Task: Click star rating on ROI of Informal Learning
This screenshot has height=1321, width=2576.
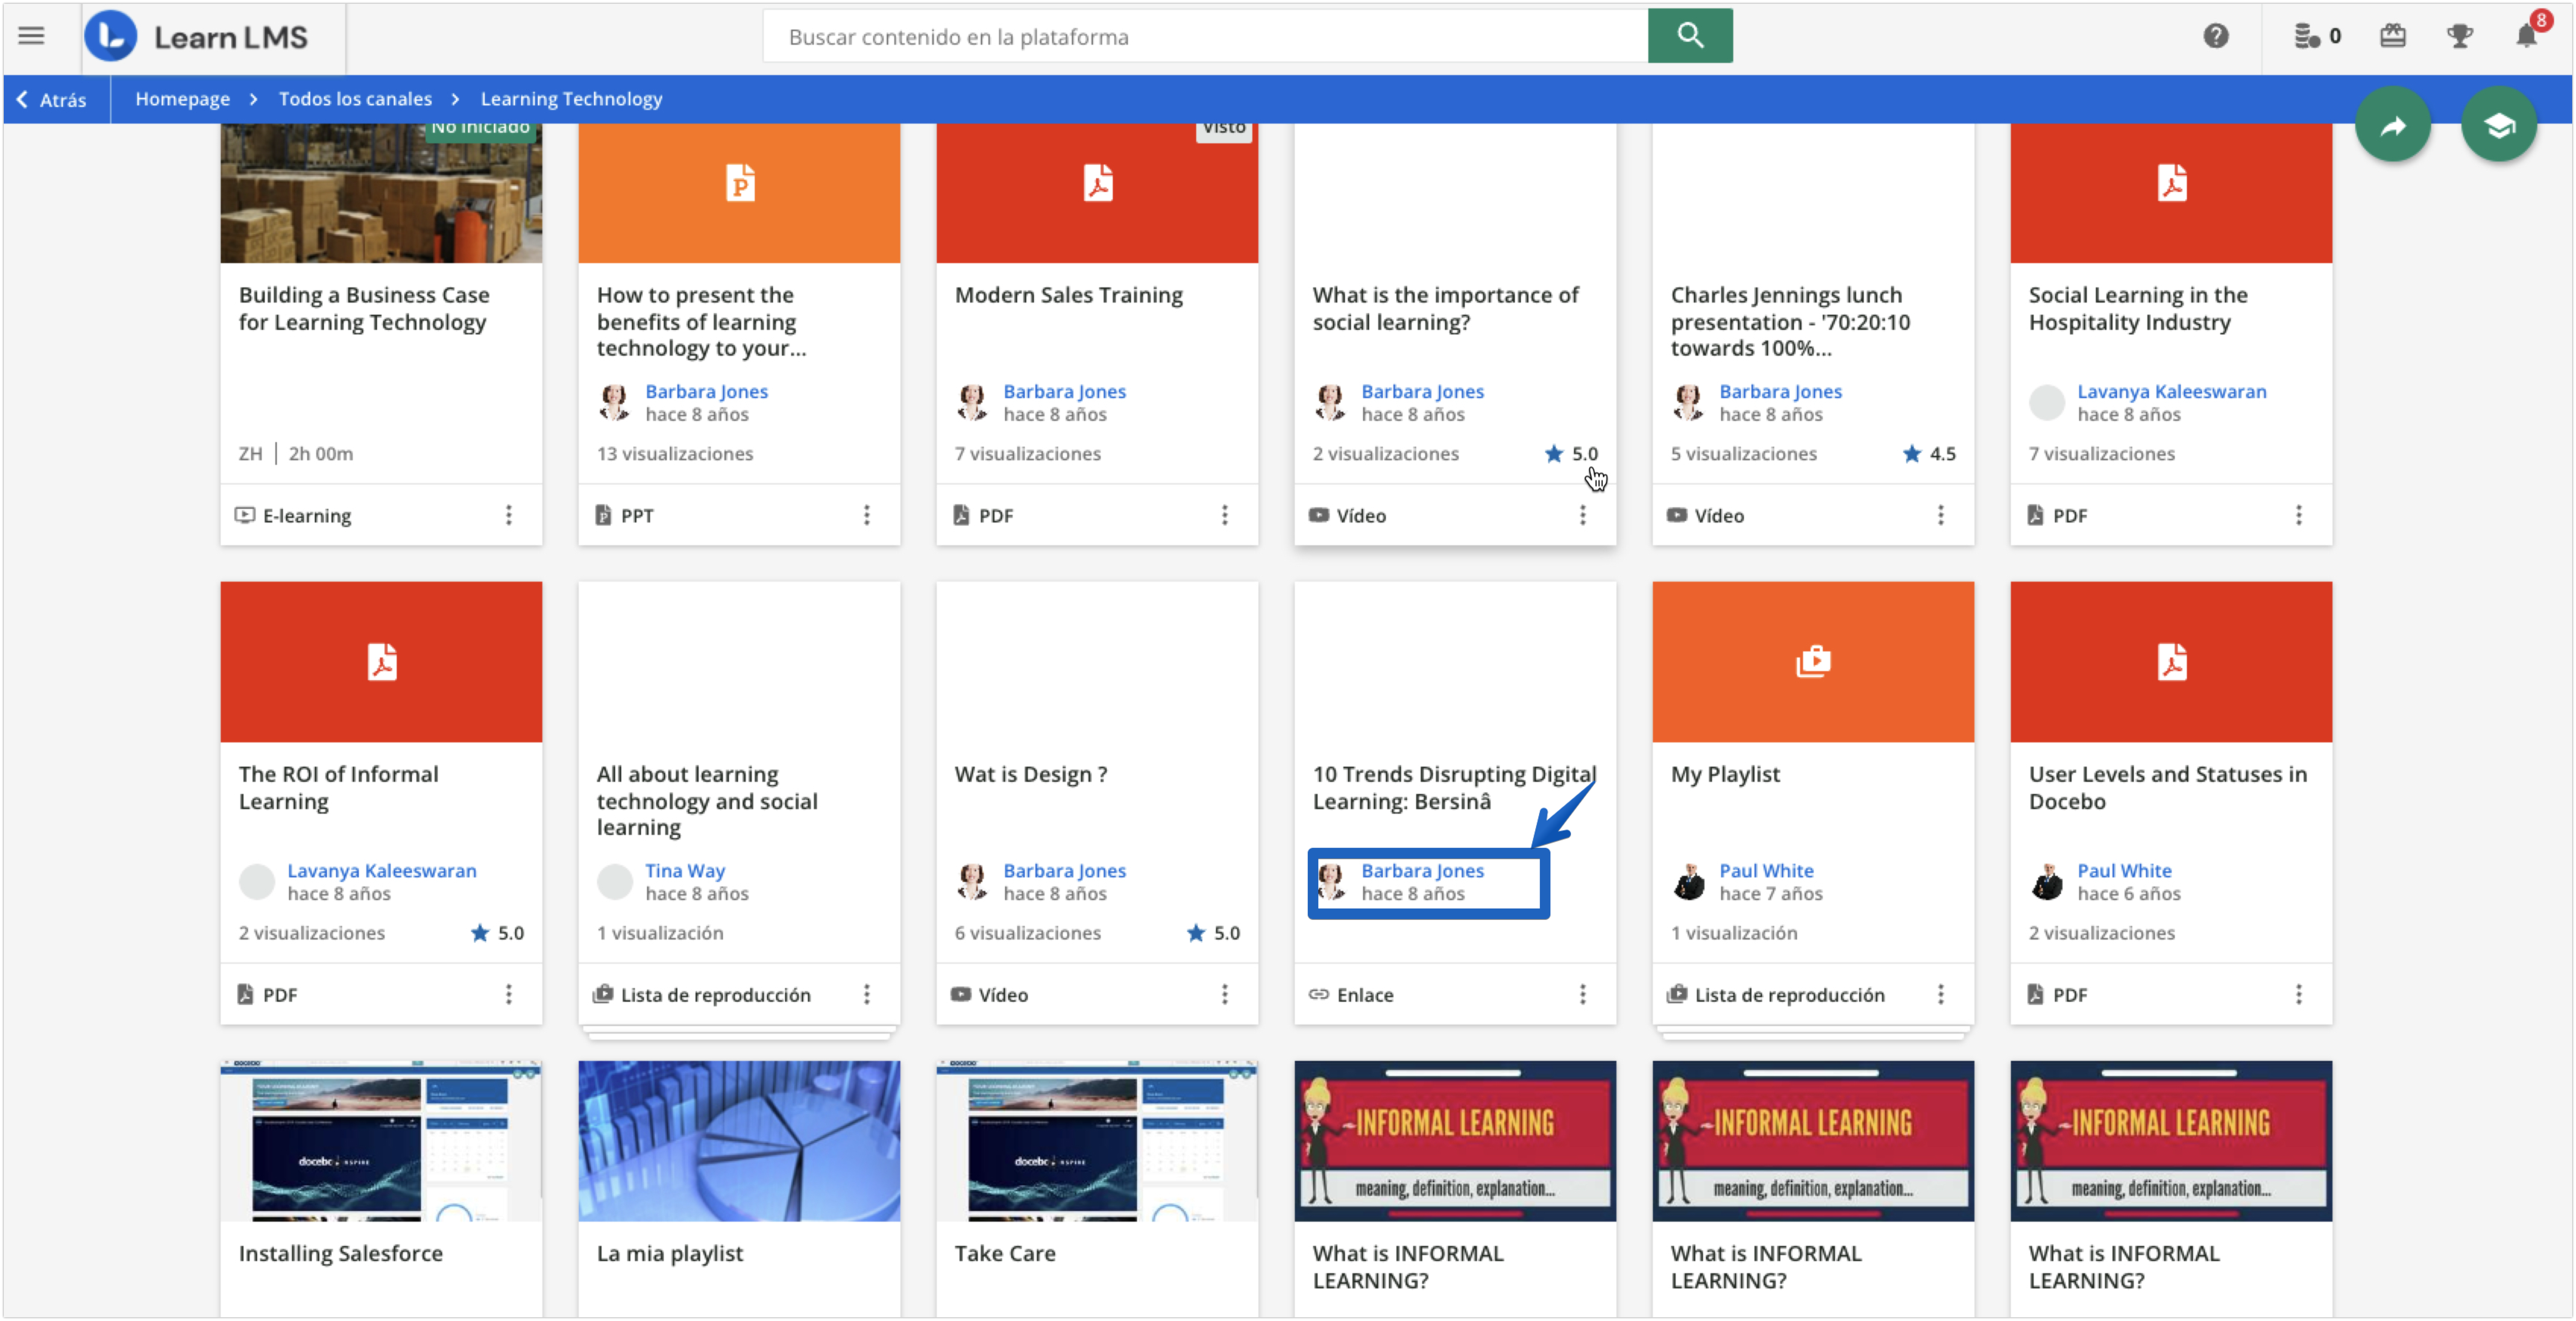Action: 497,933
